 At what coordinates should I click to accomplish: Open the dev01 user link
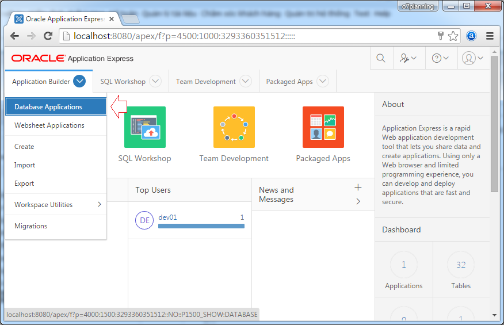167,217
